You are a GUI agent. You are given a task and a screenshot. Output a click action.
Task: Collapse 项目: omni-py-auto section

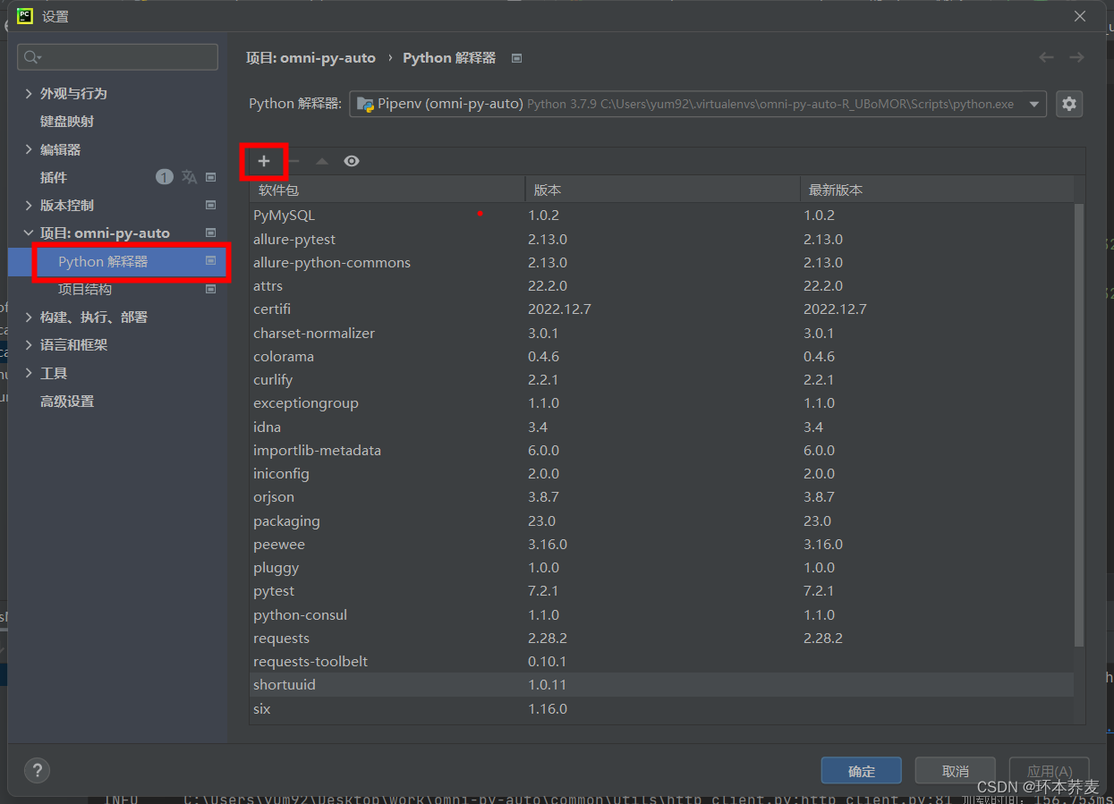(29, 233)
